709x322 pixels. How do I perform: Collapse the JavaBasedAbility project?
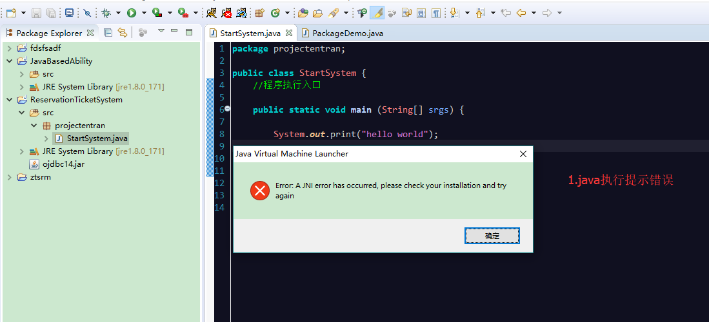[x=10, y=61]
